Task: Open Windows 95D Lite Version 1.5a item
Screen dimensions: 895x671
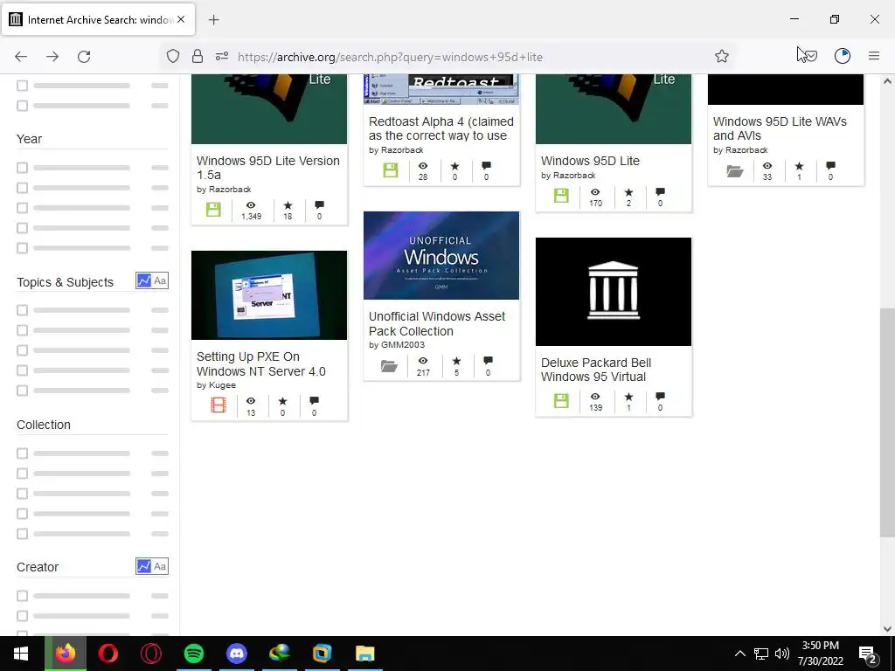Action: [x=268, y=168]
